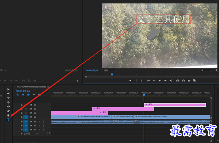Select the first blue video clip on V1
This screenshot has width=219, height=143.
[81, 117]
